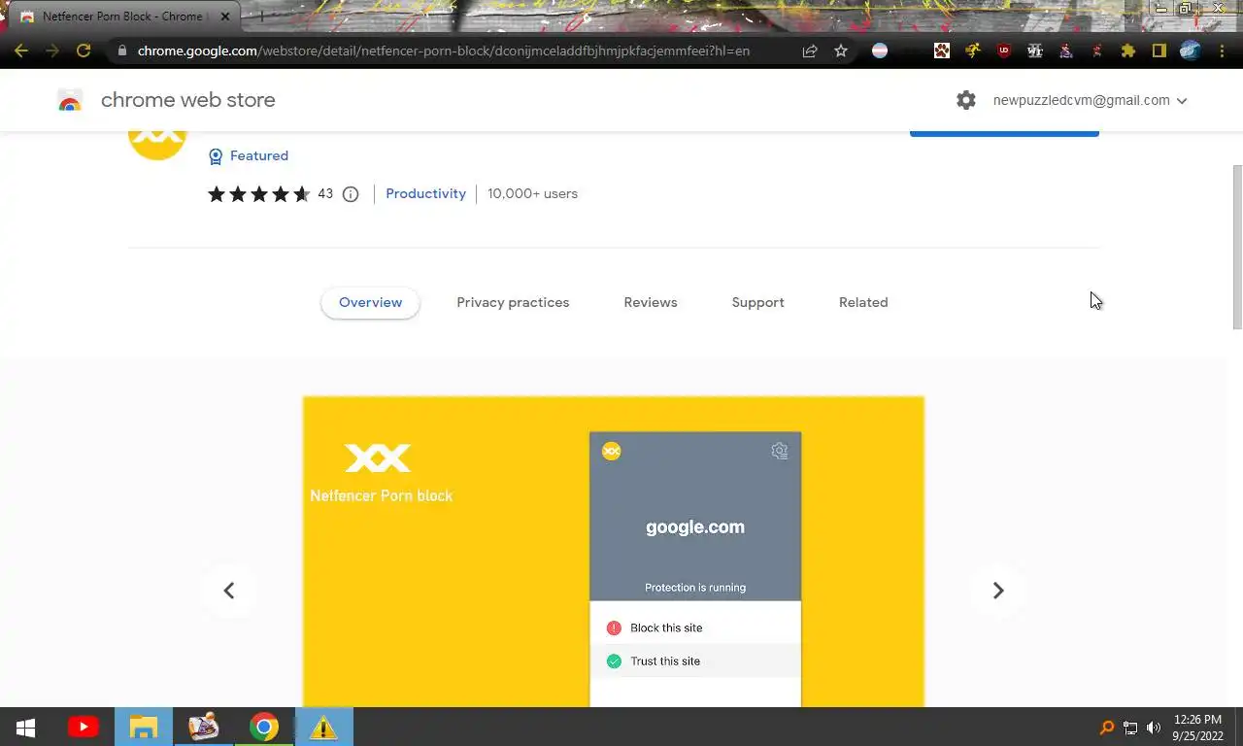Open a new browser tab
The height and width of the screenshot is (746, 1243).
tap(260, 17)
